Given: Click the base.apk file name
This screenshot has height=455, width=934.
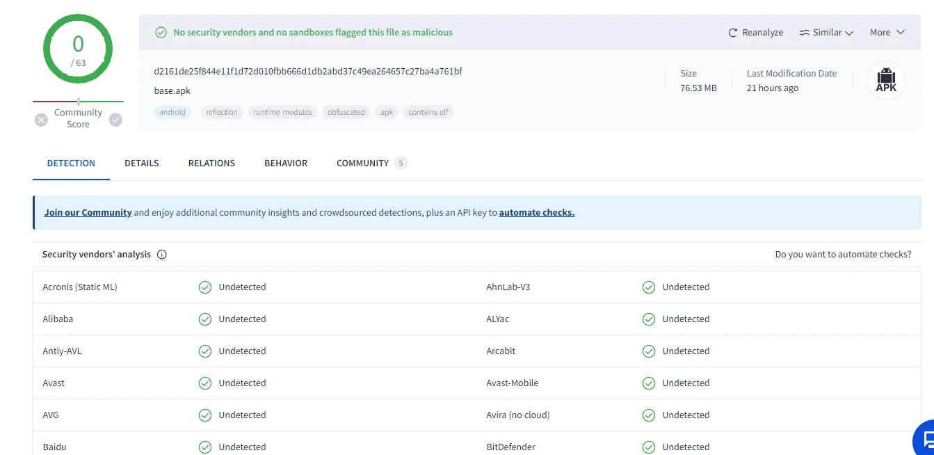Looking at the screenshot, I should (x=172, y=91).
